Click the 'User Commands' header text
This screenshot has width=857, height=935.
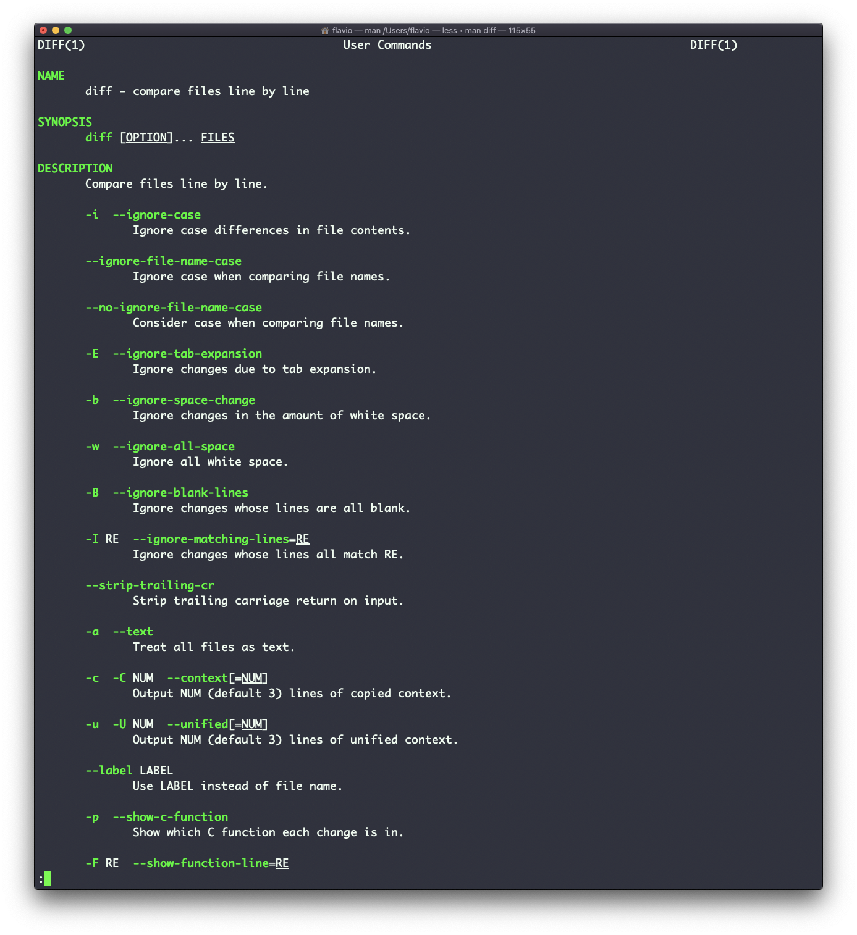tap(387, 44)
